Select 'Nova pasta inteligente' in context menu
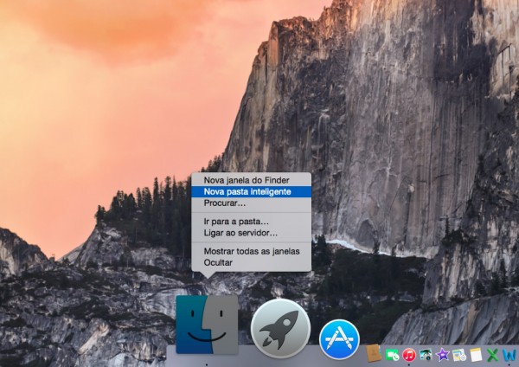 tap(251, 191)
